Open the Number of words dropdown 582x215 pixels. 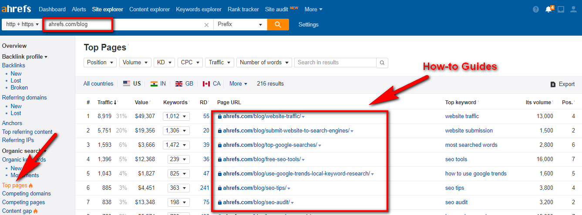[264, 63]
